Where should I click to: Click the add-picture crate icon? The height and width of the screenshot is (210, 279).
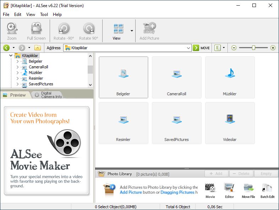109,189
